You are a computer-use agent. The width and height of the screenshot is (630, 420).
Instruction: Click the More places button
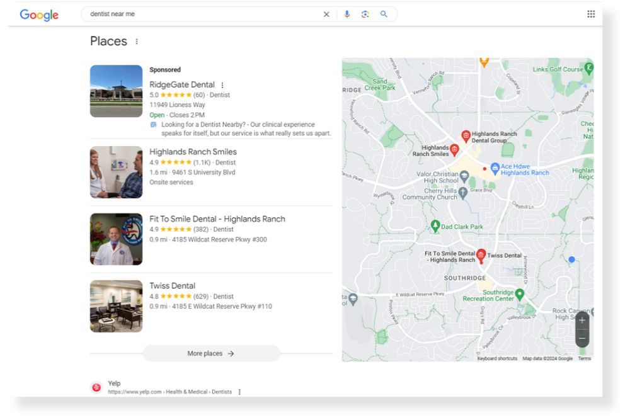(211, 353)
